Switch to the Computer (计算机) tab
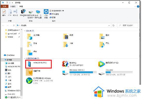The width and height of the screenshot is (142, 99). 13,6
